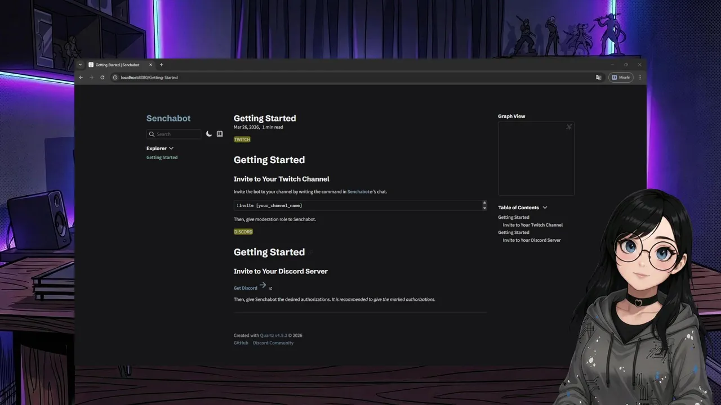Enable reader mode via the book icon
721x405 pixels.
(220, 134)
